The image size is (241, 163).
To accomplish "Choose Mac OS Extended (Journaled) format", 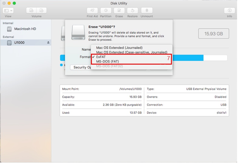I will 119,48.
